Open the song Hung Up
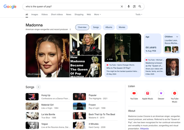This screenshot has height=130, width=184. tap(46, 95)
